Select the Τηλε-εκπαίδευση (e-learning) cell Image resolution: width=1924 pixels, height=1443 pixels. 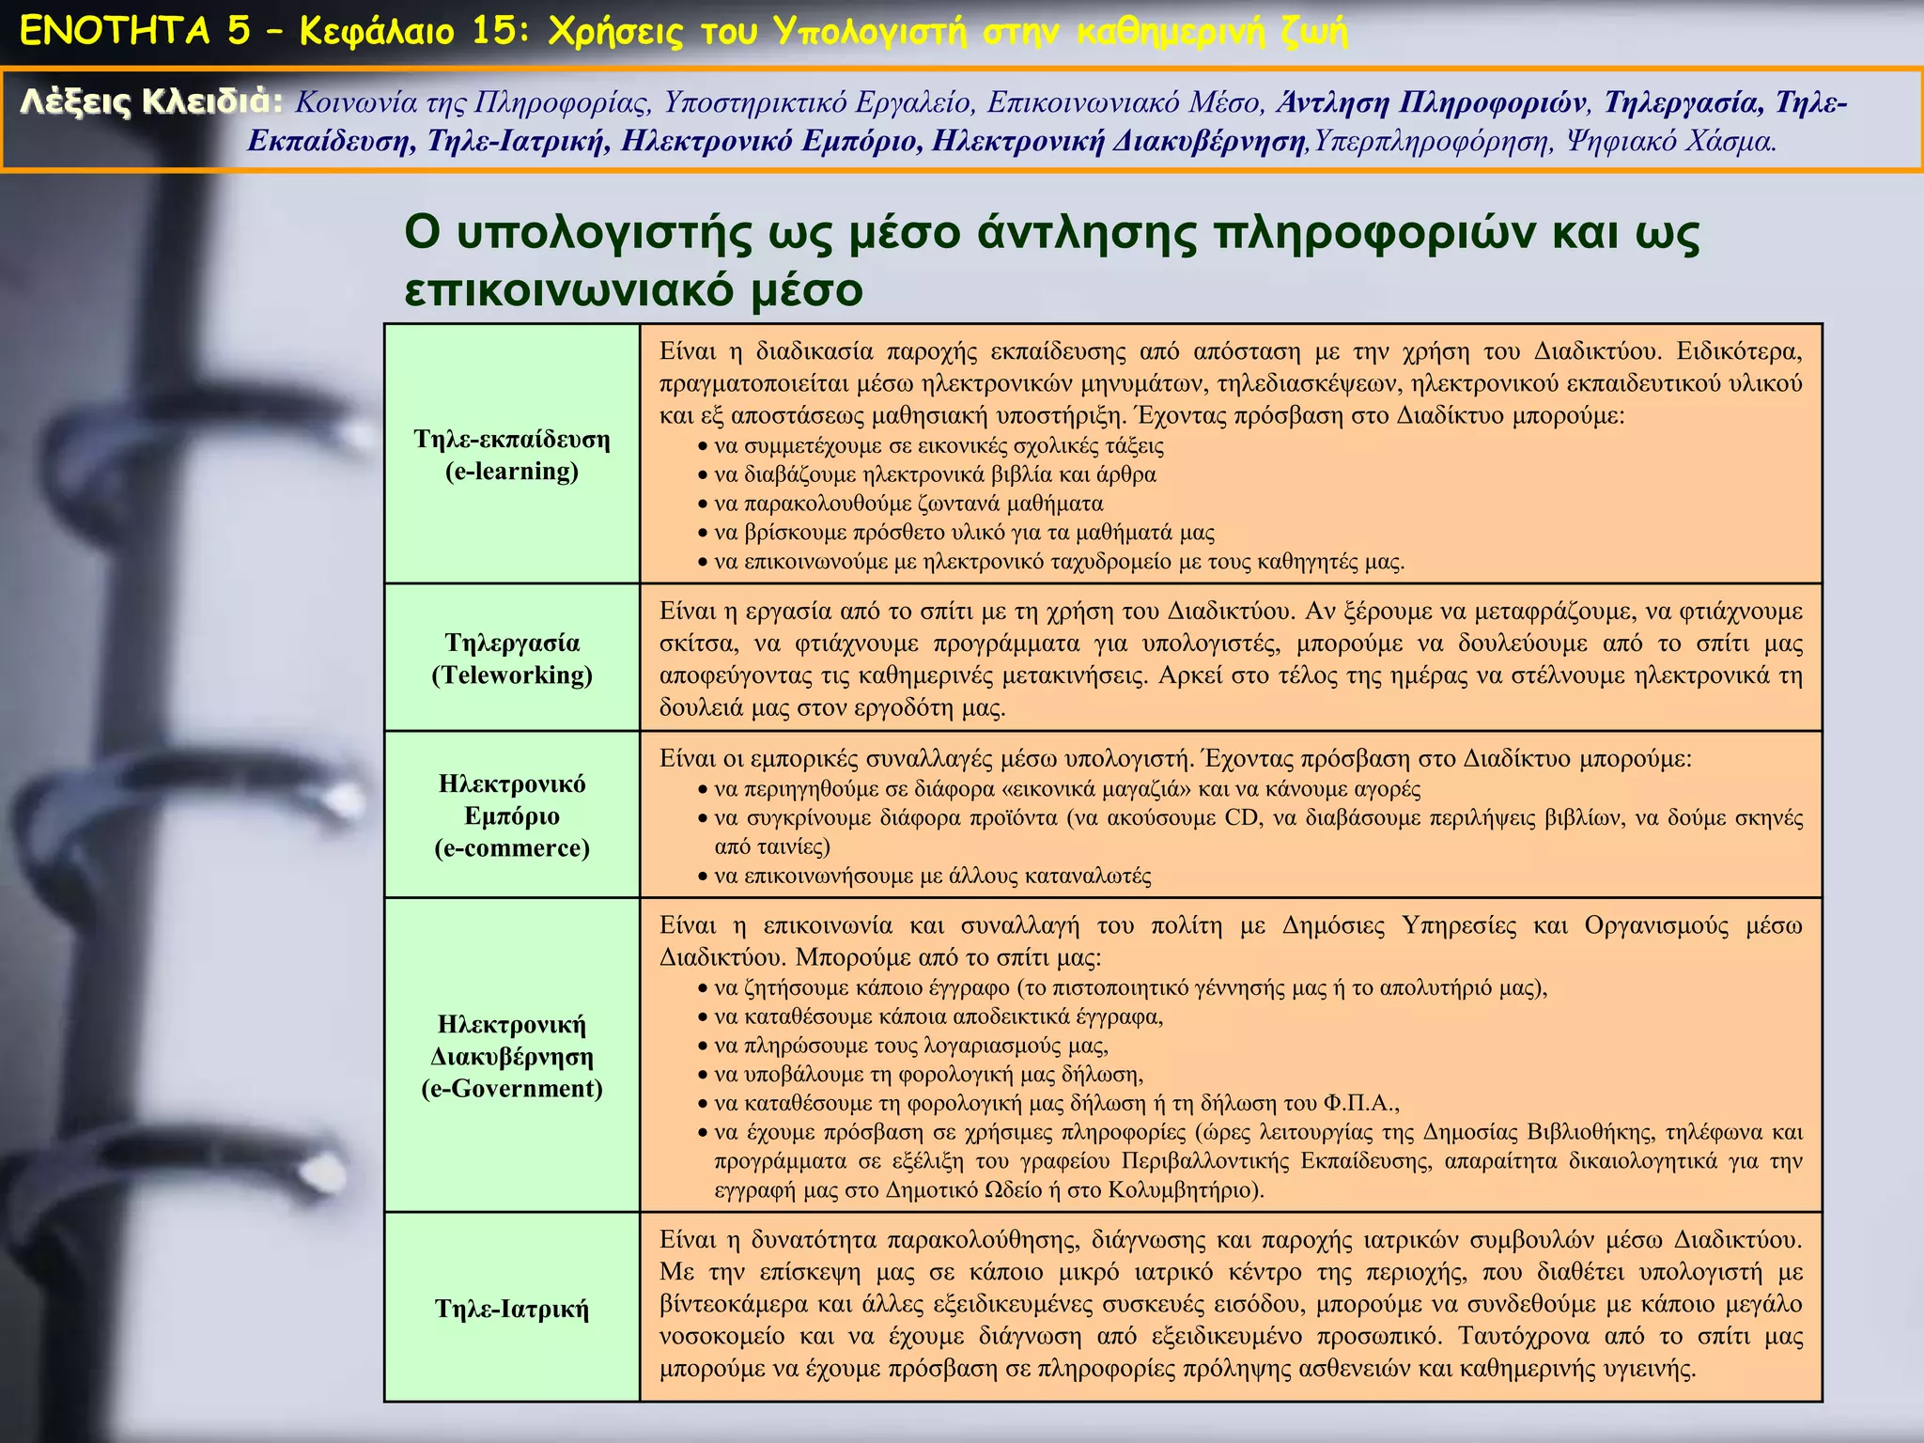(x=512, y=455)
